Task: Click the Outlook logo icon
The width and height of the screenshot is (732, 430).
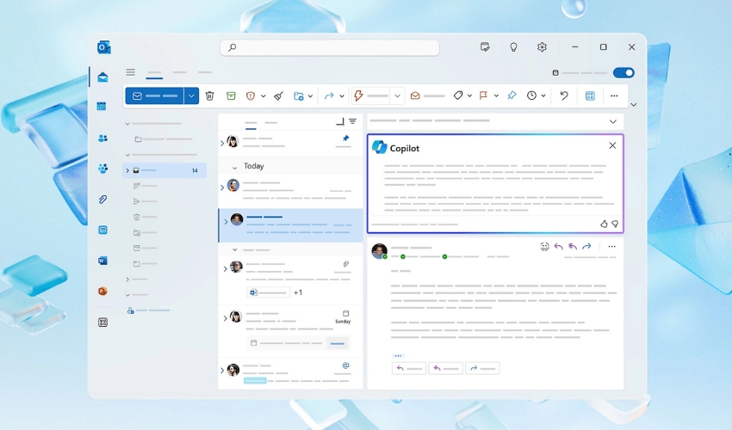Action: coord(103,47)
